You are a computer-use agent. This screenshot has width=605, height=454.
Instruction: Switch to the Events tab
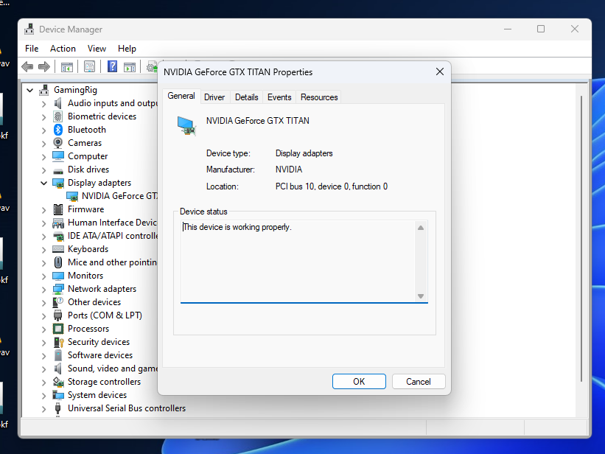(279, 97)
